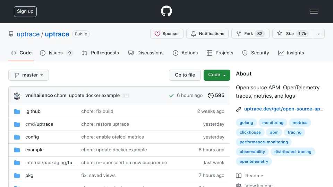
Task: Click the pkg folder icon
Action: coord(17,176)
